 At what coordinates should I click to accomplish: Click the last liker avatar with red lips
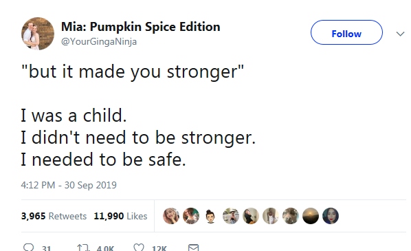331,216
